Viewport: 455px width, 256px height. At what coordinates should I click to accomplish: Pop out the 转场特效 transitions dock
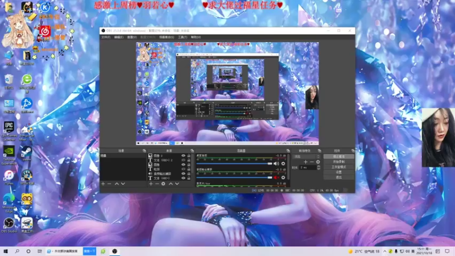coord(320,151)
